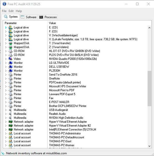Select the 'Intel(R) Ethernet Connection (5) I219-LM' value
154x156 pixels.
pyautogui.click(x=73, y=129)
